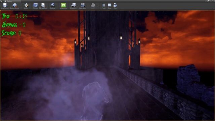Close the editor window
The width and height of the screenshot is (215, 121).
pos(212,1)
